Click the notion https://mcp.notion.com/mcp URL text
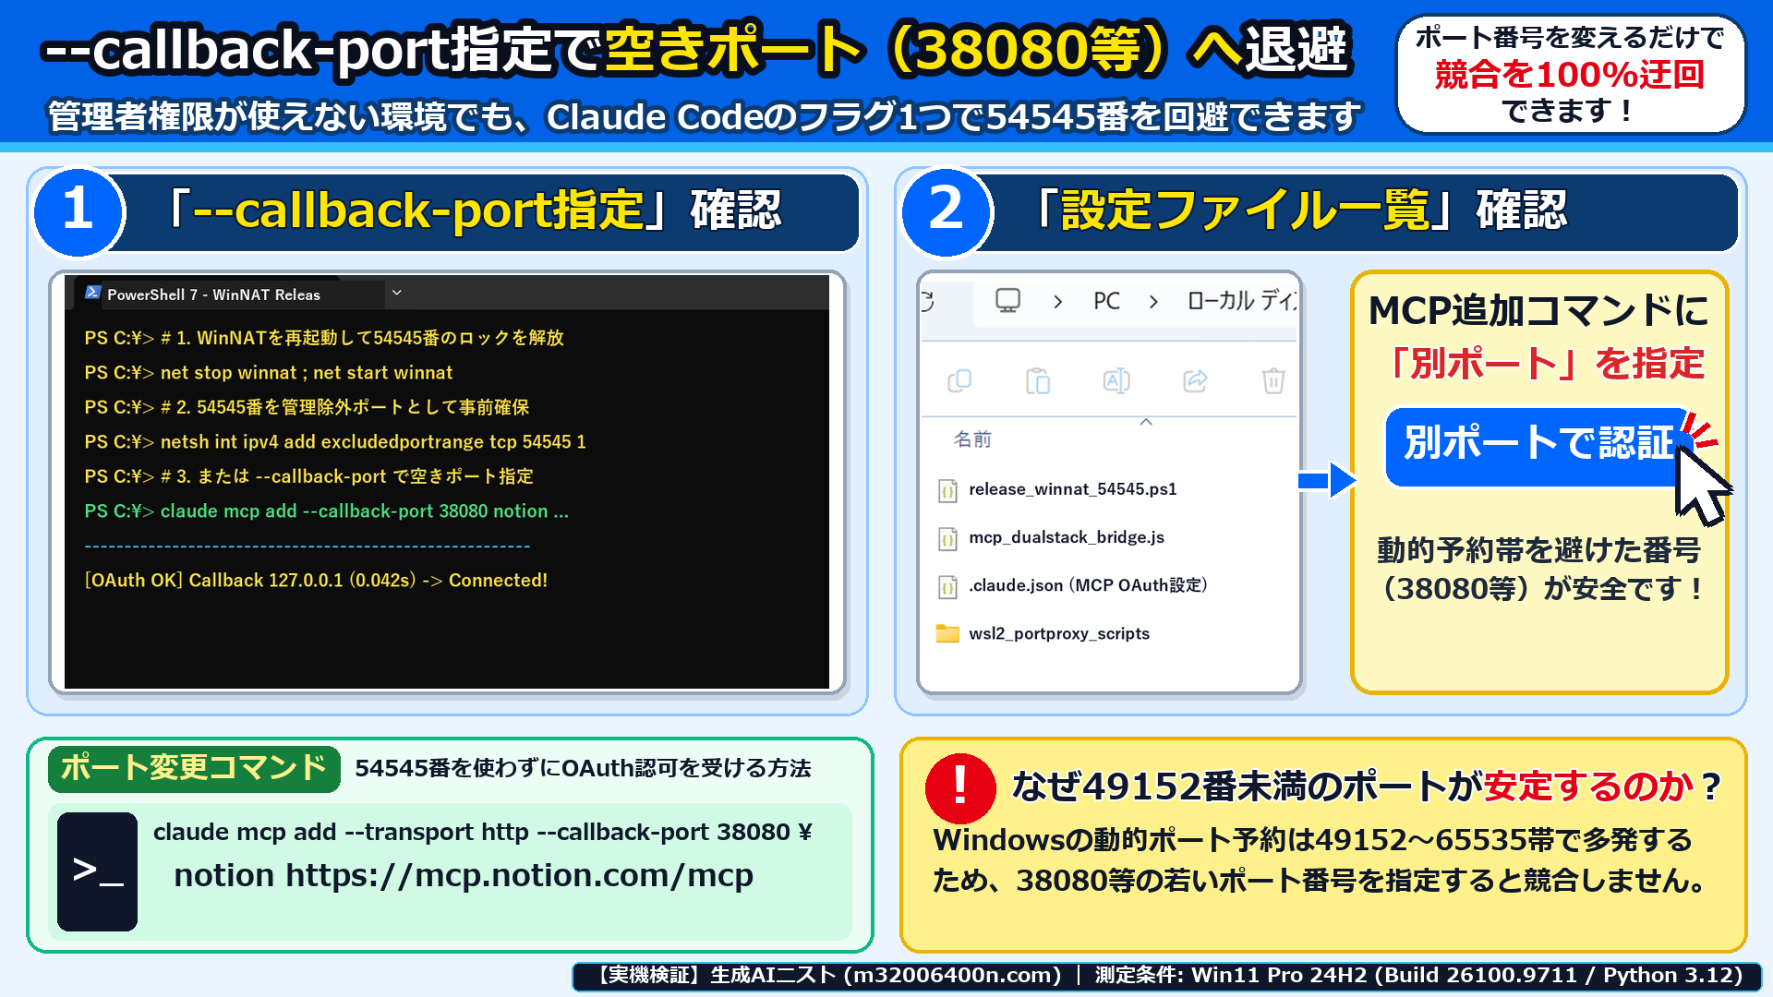 coord(464,875)
